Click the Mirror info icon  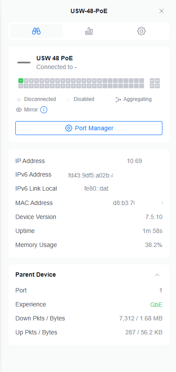point(44,110)
